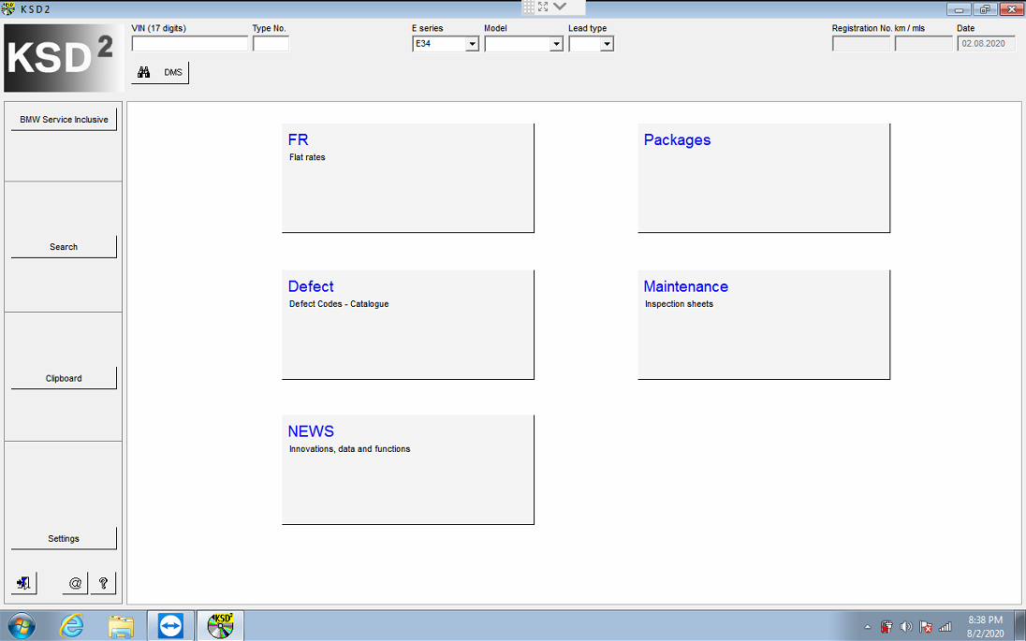This screenshot has height=641, width=1026.
Task: Click the KSD2 title bar app icon
Action: [x=8, y=8]
